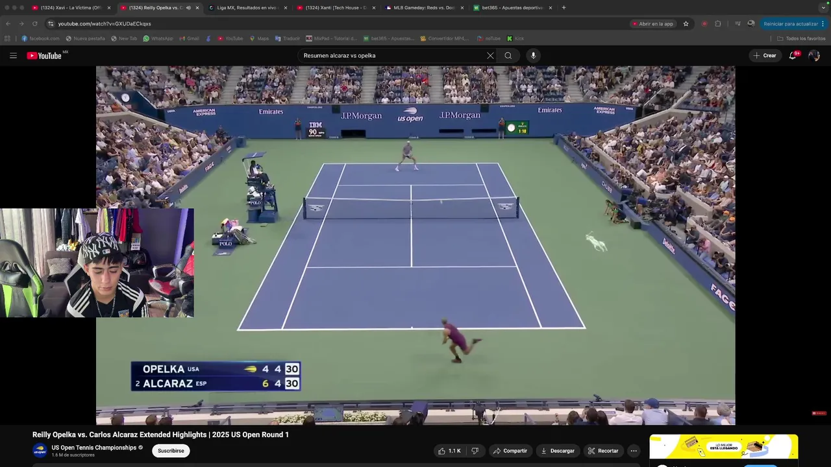Open the Kick bookmark
The image size is (831, 467).
click(515, 38)
